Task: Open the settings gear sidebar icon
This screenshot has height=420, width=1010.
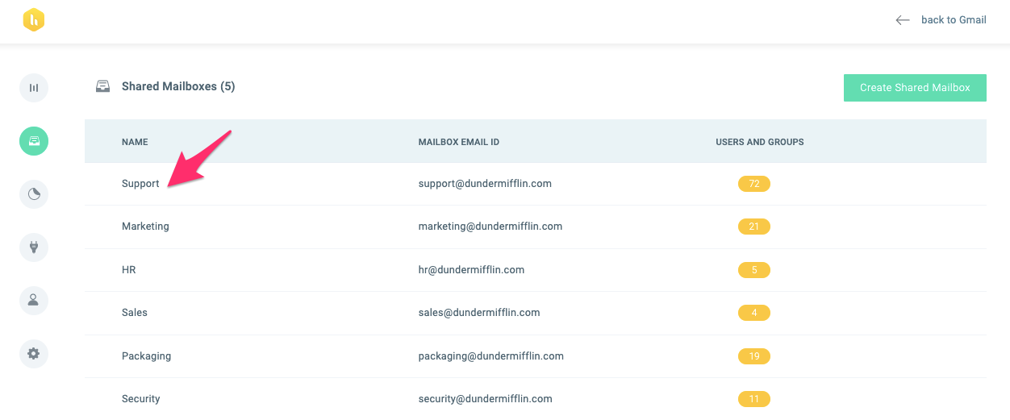Action: 34,353
